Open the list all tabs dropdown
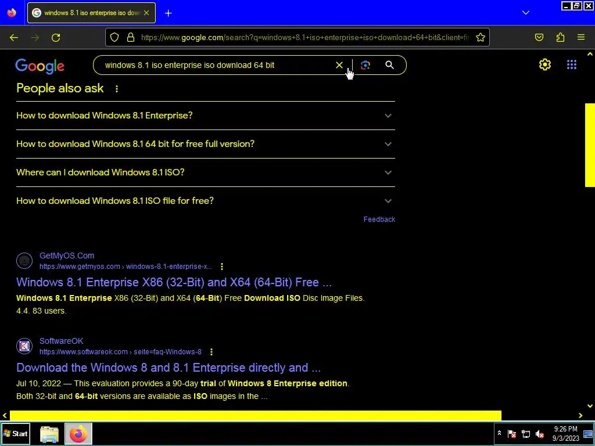The image size is (595, 446). (x=525, y=13)
